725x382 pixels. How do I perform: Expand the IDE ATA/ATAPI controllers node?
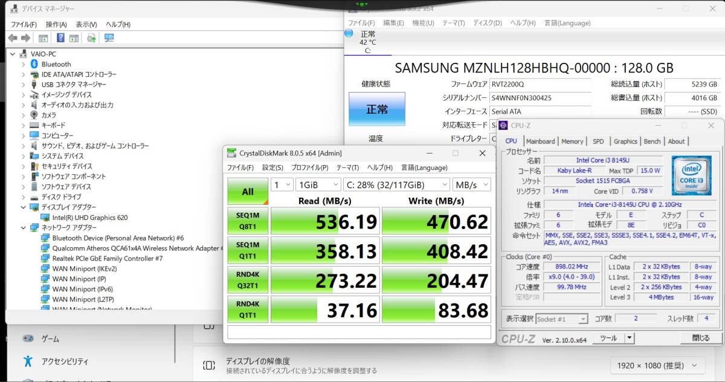[24, 74]
